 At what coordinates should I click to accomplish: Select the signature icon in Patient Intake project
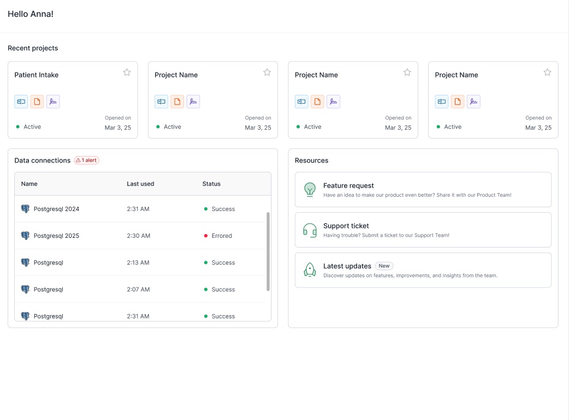pos(53,101)
